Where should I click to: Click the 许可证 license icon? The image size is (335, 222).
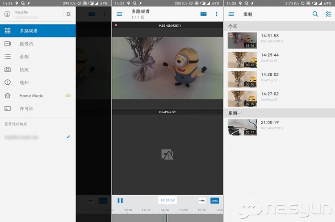point(8,108)
